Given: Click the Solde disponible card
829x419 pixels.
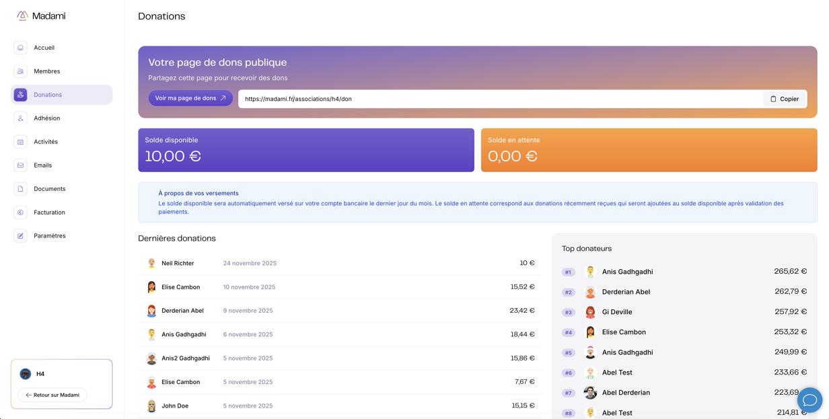Looking at the screenshot, I should pos(305,150).
